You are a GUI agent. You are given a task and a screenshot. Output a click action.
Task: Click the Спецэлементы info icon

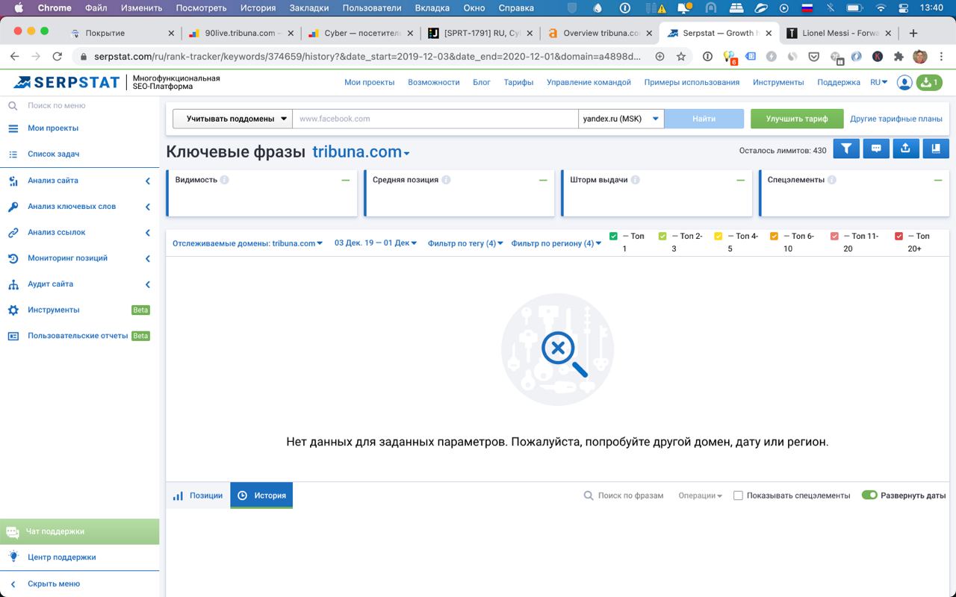click(x=832, y=180)
